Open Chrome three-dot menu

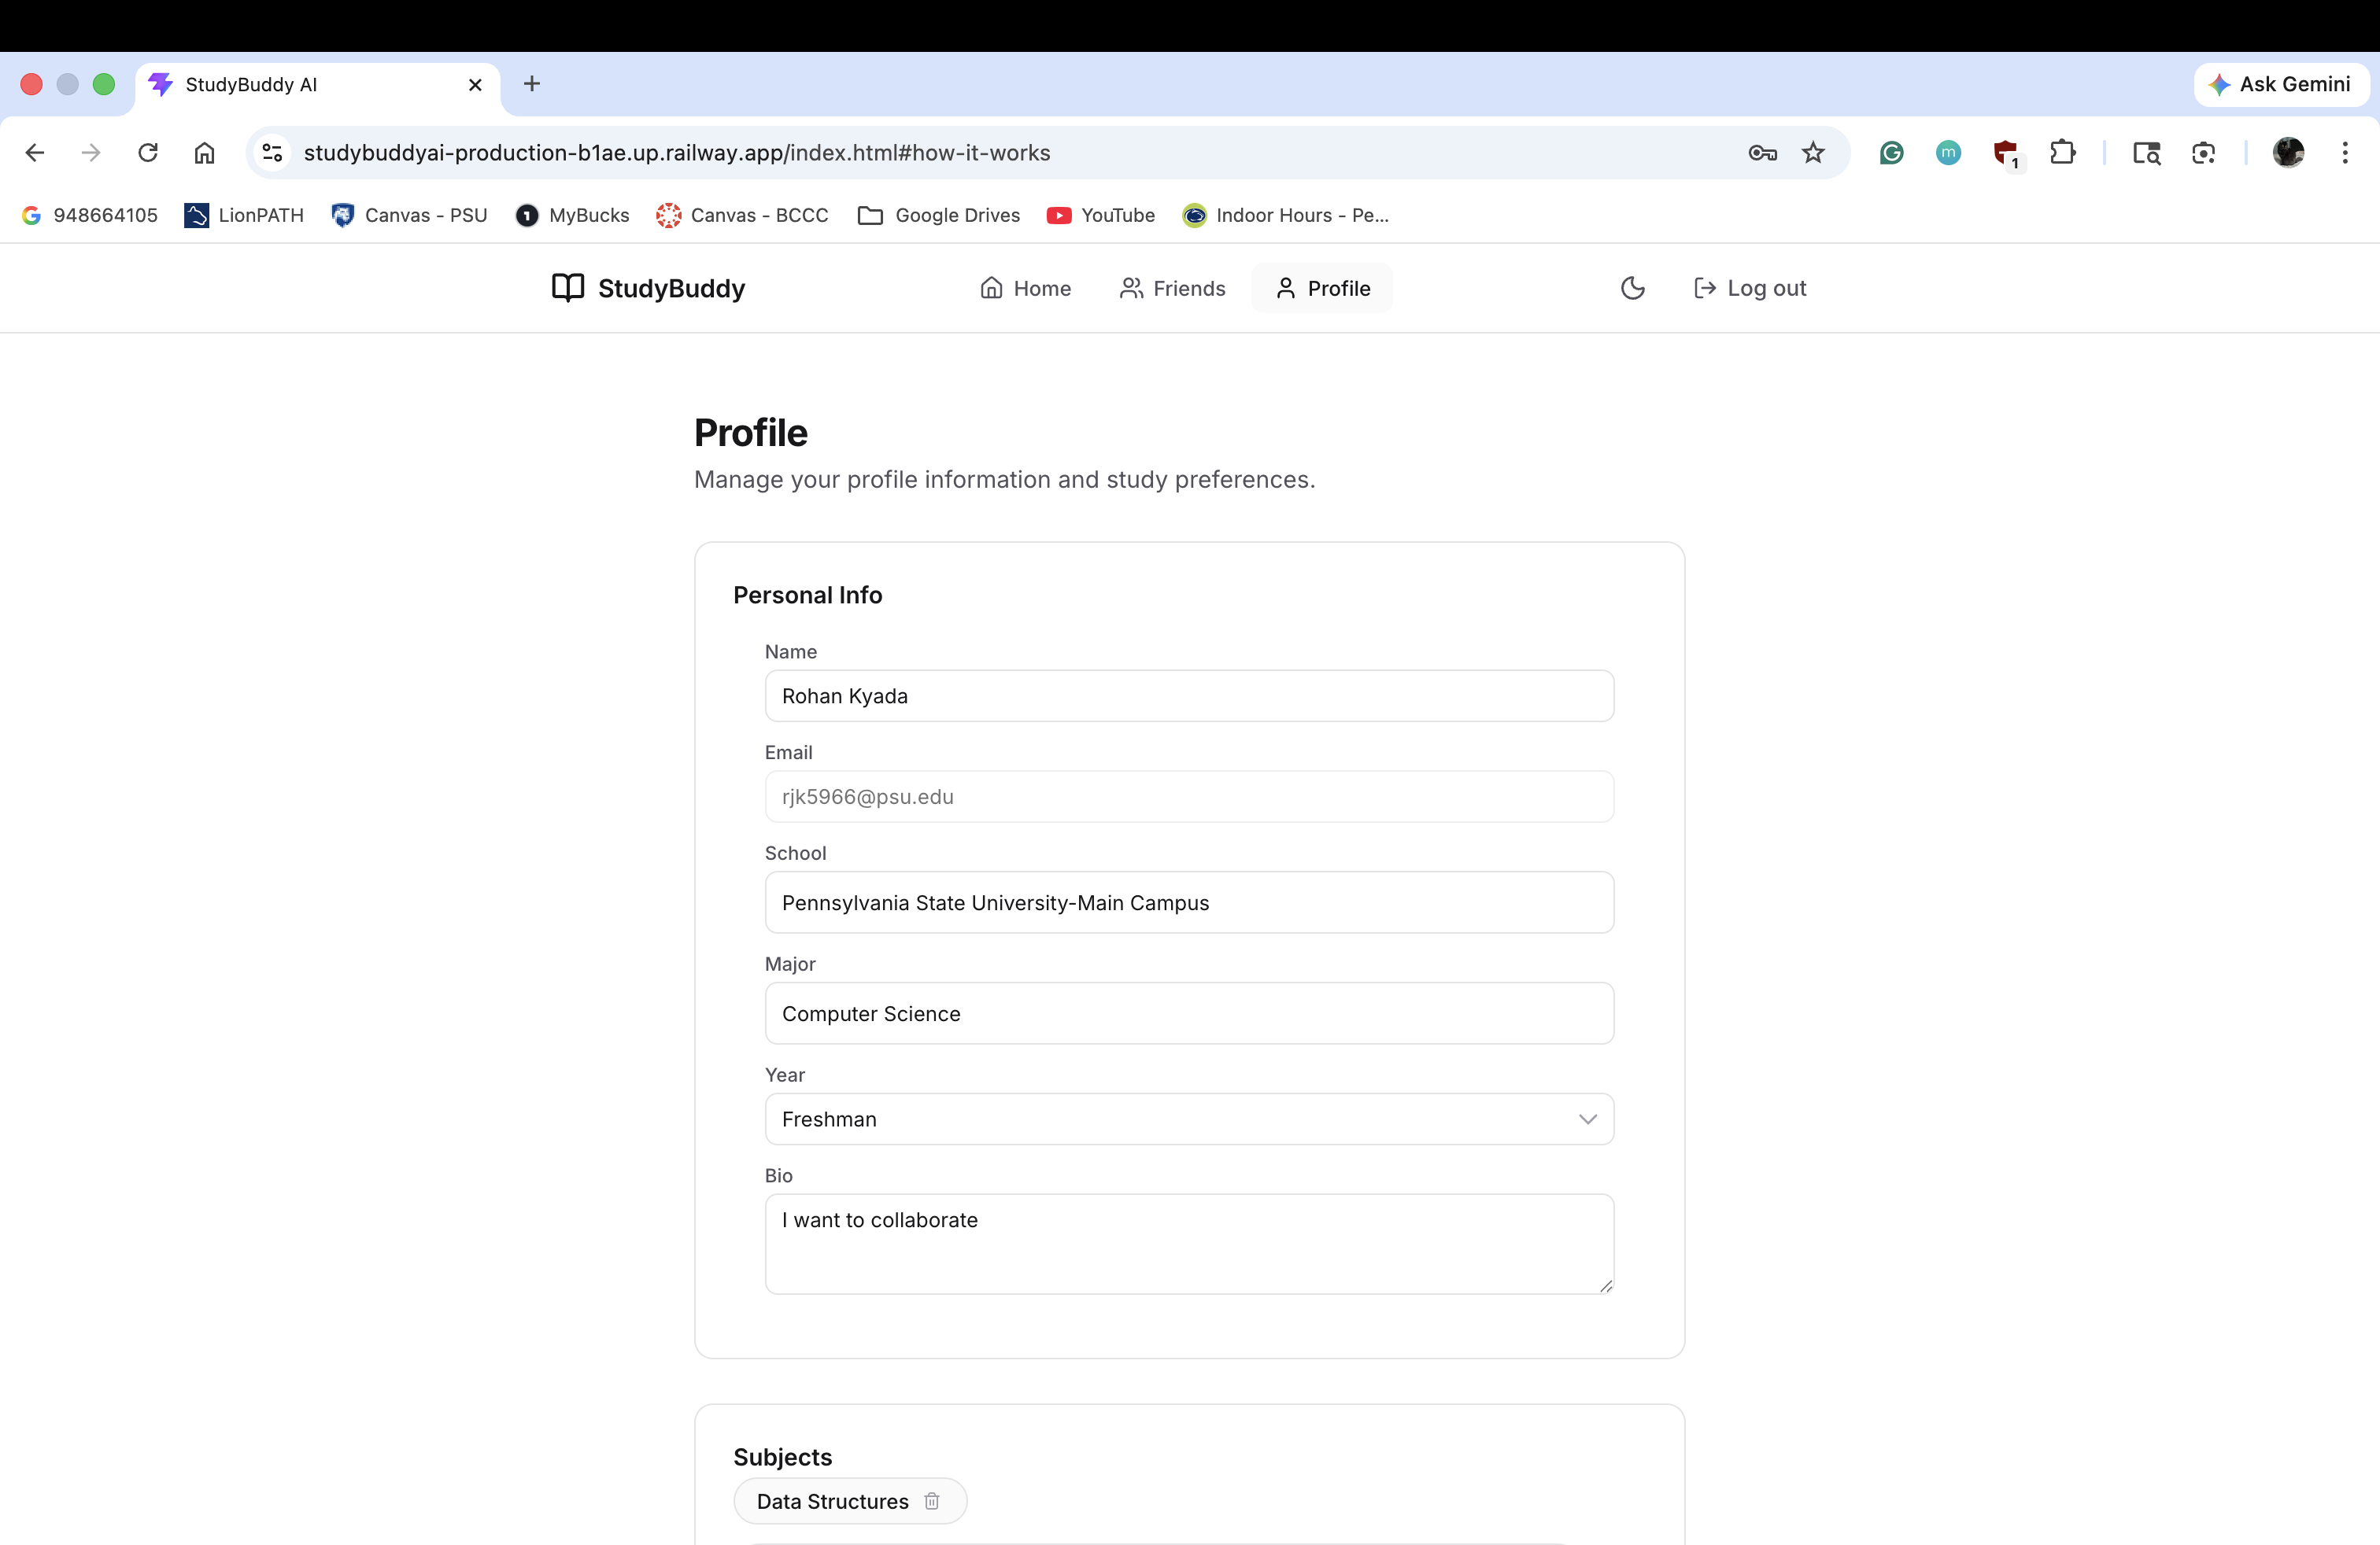coord(2344,152)
